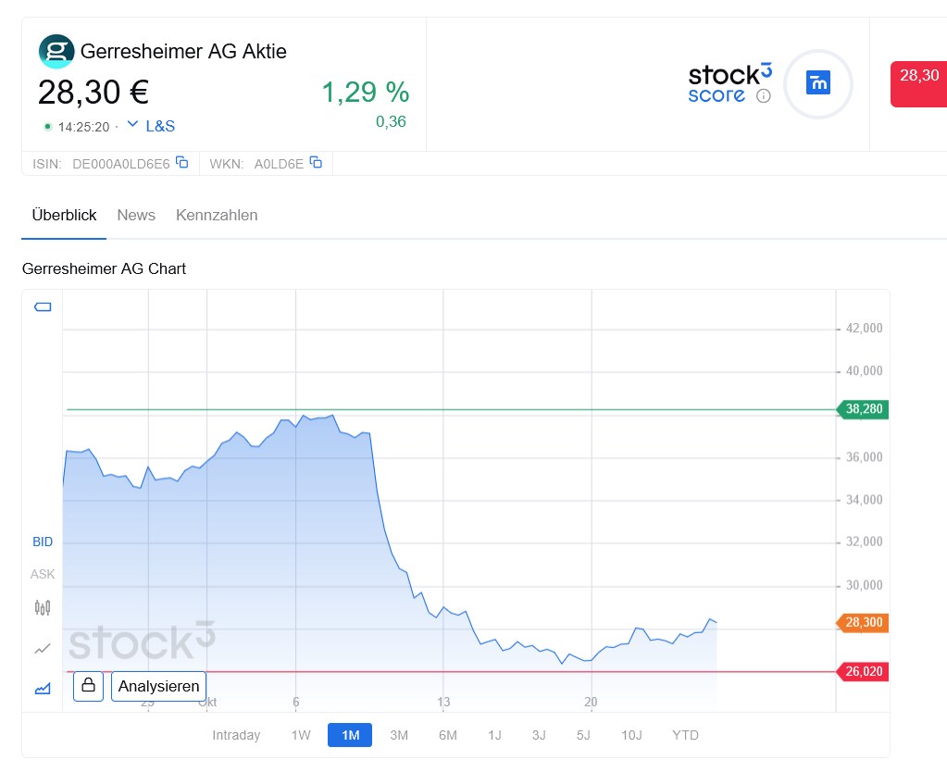Switch chart to candlestick view
Viewport: 947px width, 760px height.
pos(42,608)
